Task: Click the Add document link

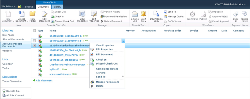Action: [x=43, y=80]
